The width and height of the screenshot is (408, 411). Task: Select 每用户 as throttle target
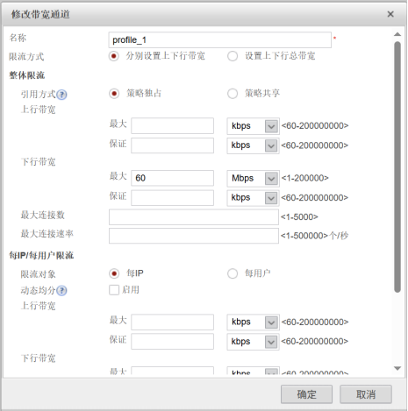point(233,273)
